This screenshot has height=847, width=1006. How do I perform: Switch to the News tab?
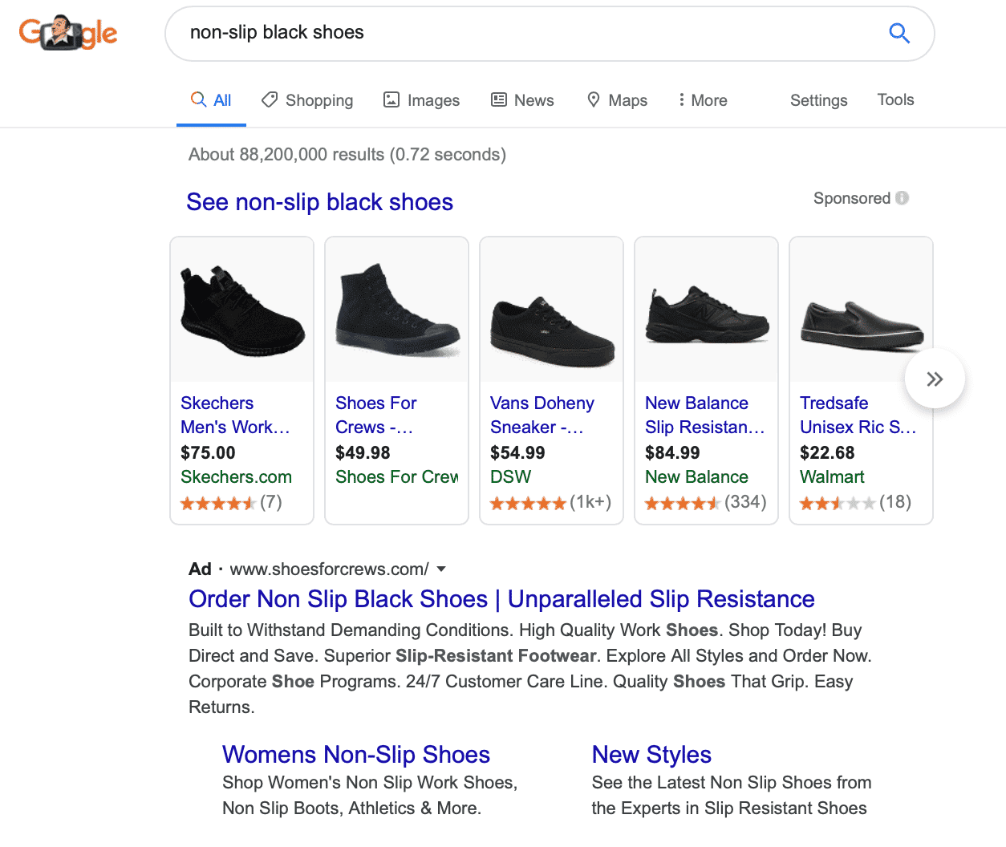click(x=522, y=100)
